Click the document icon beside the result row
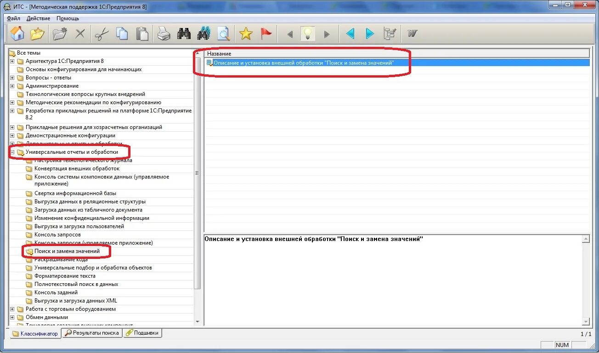The height and width of the screenshot is (353, 599). (x=209, y=62)
